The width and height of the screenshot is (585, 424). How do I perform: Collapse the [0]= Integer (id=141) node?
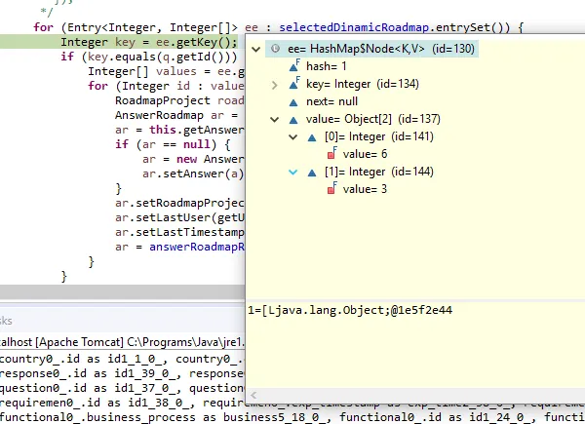[x=293, y=136]
